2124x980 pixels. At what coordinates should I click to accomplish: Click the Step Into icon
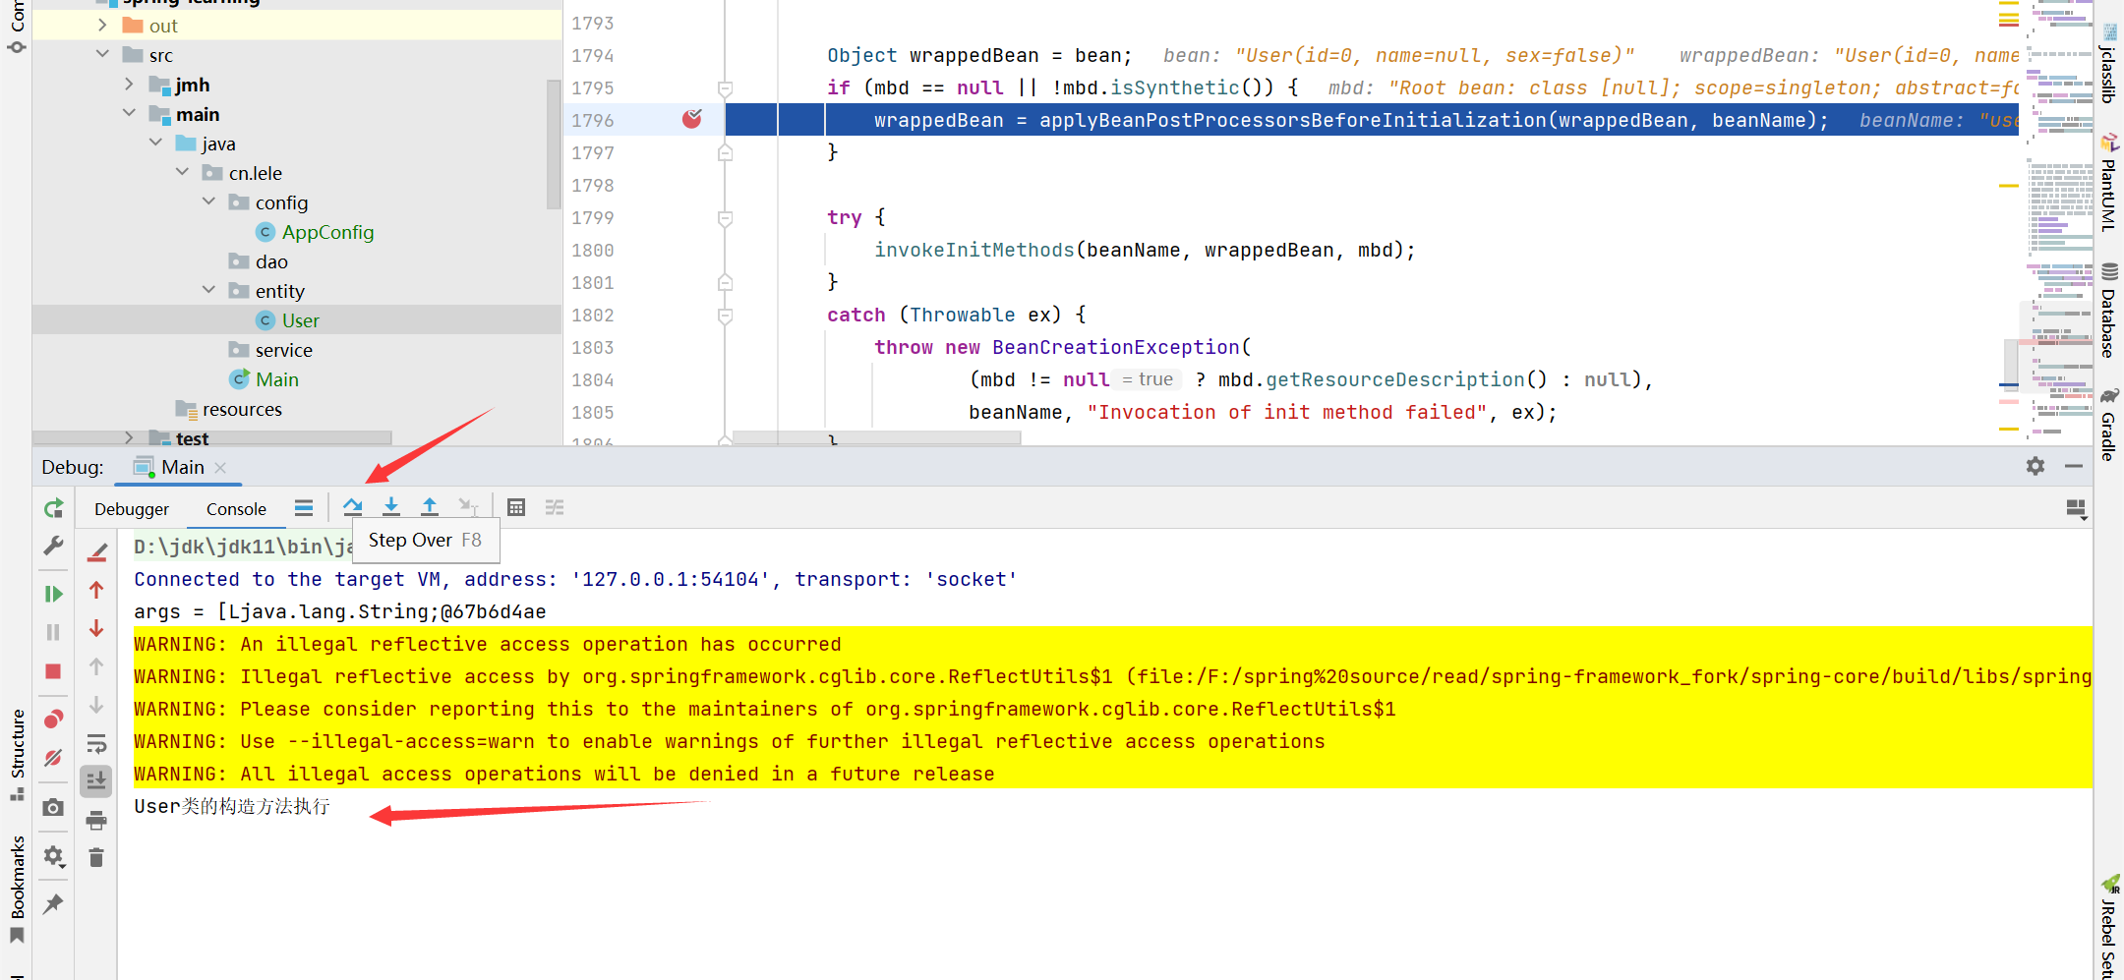(x=391, y=507)
